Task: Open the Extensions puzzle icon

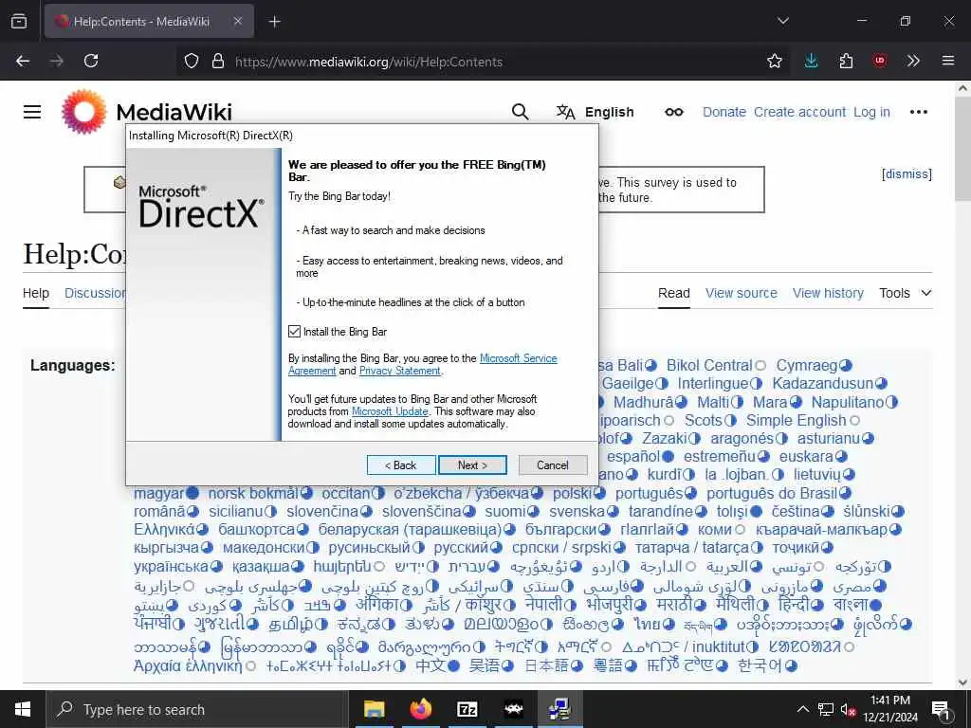Action: 846,61
